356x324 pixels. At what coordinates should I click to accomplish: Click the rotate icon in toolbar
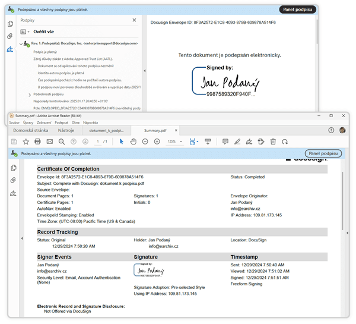[285, 141]
